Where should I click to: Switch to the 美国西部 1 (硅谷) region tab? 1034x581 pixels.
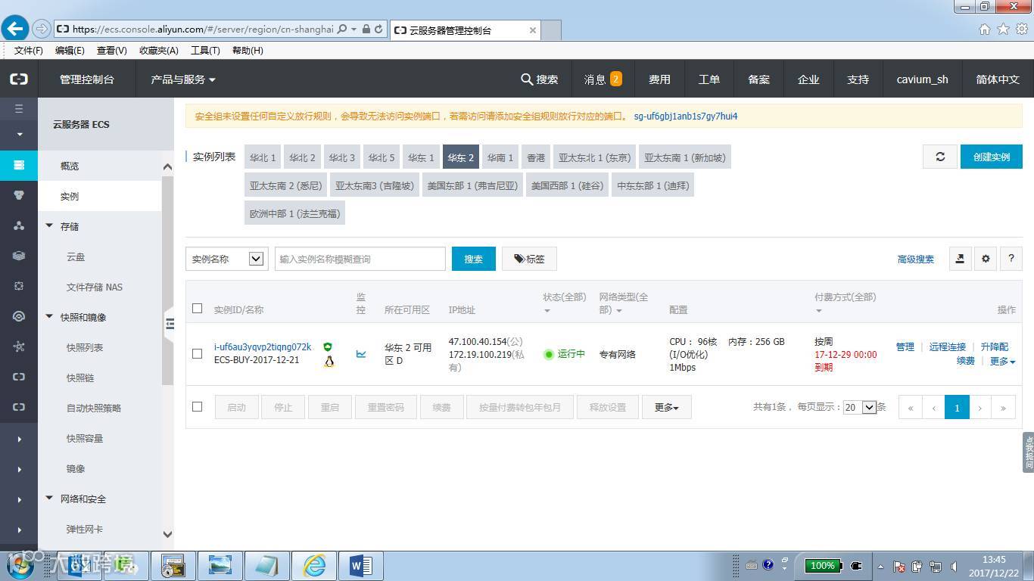(x=568, y=185)
